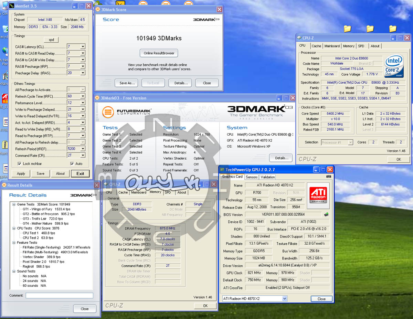Click the Save button in MemSet
The width and height of the screenshot is (413, 319).
41,173
